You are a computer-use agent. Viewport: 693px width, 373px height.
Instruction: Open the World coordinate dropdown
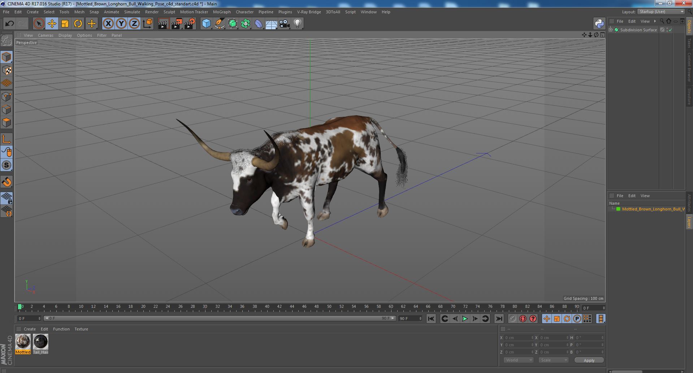(519, 360)
